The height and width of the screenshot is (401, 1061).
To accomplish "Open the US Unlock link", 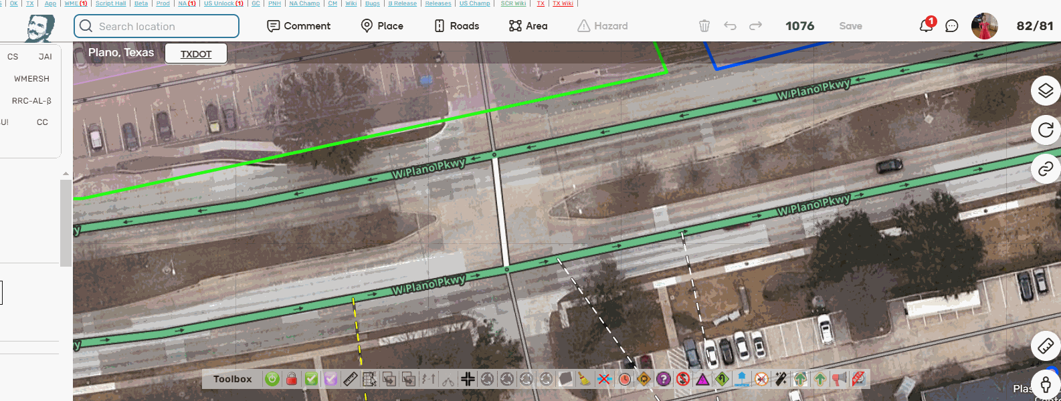I will coord(223,3).
